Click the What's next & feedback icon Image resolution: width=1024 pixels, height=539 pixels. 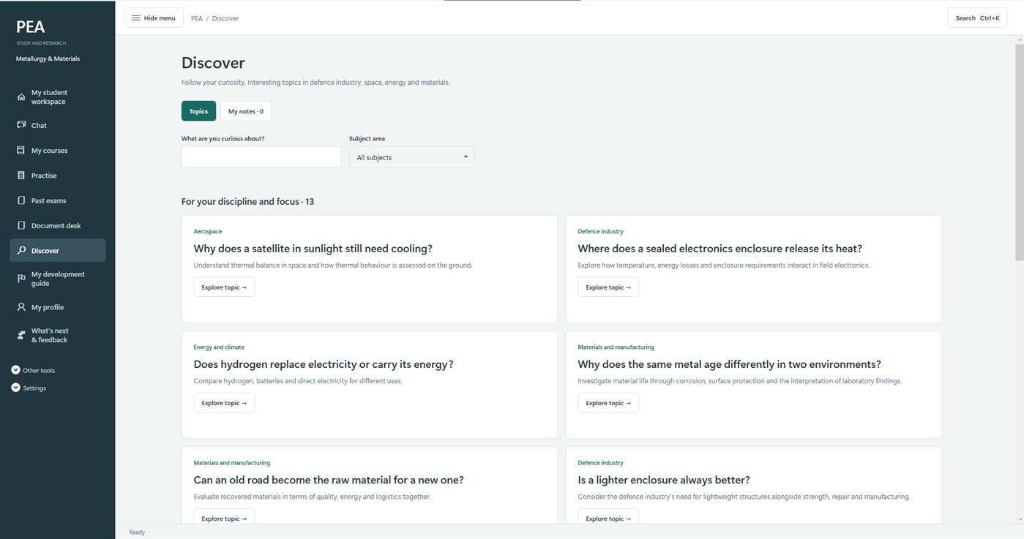[21, 335]
